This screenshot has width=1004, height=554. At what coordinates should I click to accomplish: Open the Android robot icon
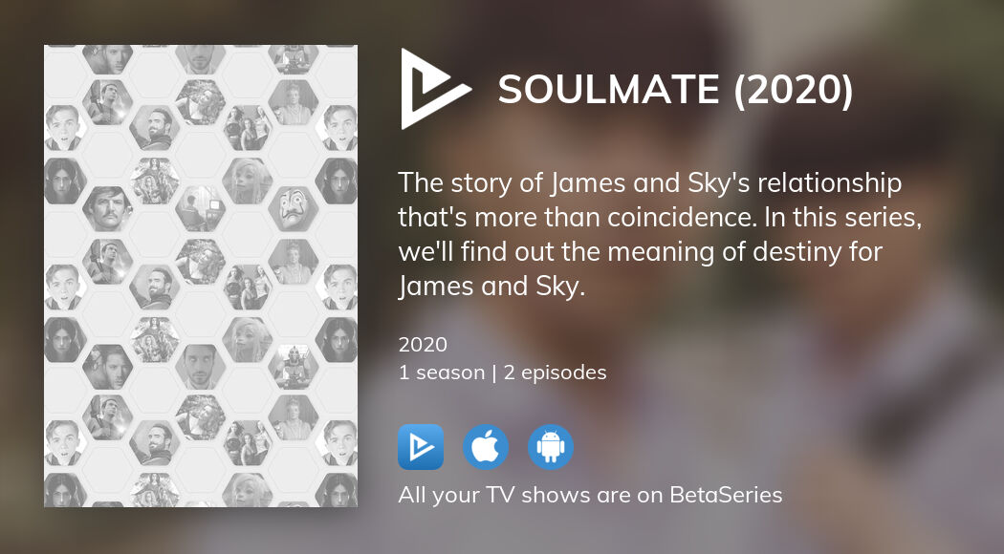pyautogui.click(x=551, y=447)
